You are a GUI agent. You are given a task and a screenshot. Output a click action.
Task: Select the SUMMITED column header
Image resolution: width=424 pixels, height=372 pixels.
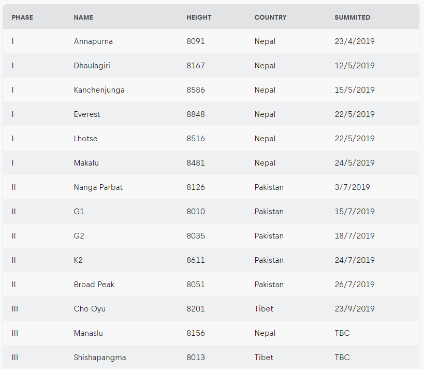point(352,18)
